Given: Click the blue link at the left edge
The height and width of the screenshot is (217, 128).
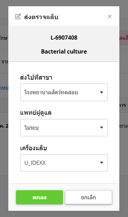Looking at the screenshot, I should pos(4,88).
